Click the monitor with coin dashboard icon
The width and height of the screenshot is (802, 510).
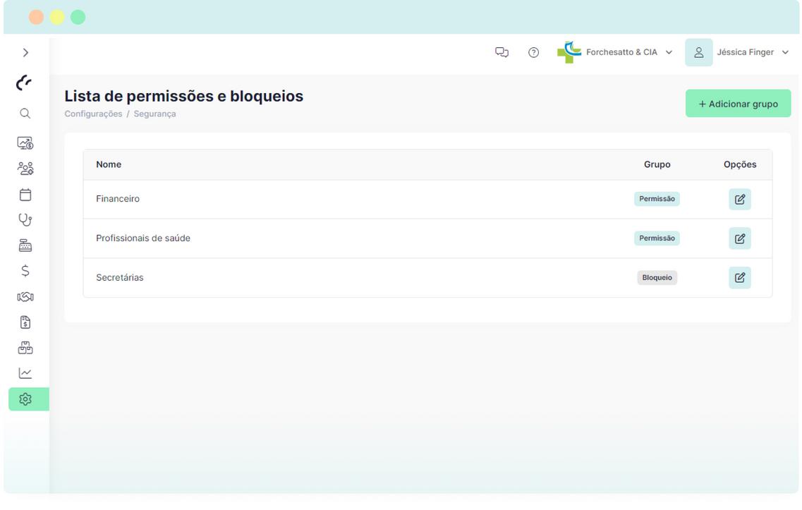[x=25, y=142]
